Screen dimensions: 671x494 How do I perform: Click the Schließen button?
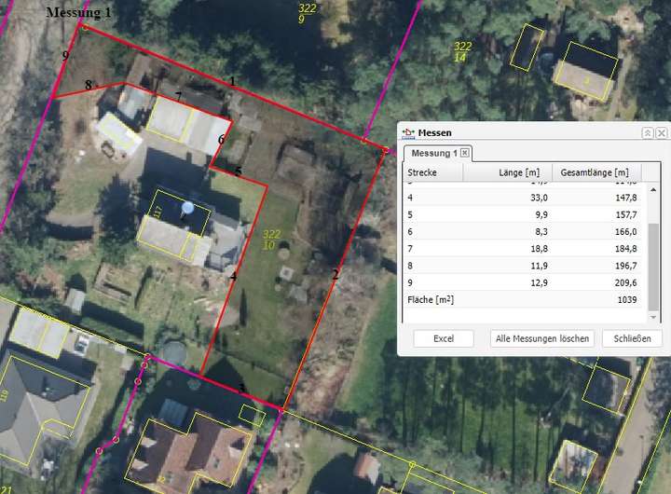[632, 338]
